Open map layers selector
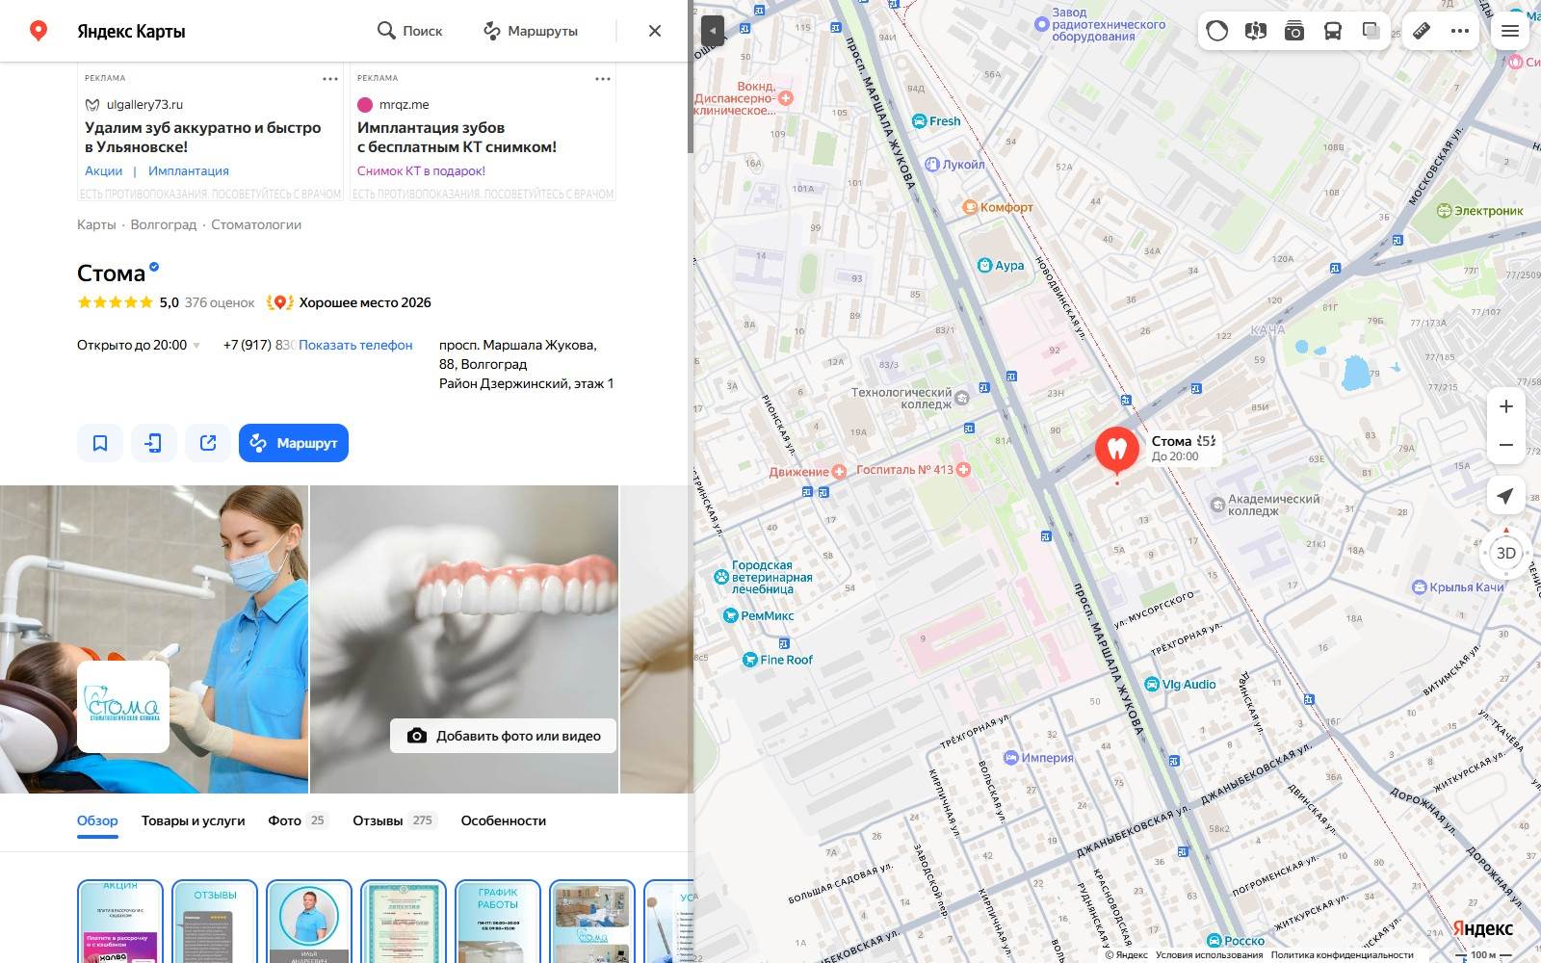1541x963 pixels. (x=1371, y=31)
